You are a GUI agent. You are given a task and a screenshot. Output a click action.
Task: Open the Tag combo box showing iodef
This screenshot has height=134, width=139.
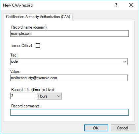[x=69, y=61]
